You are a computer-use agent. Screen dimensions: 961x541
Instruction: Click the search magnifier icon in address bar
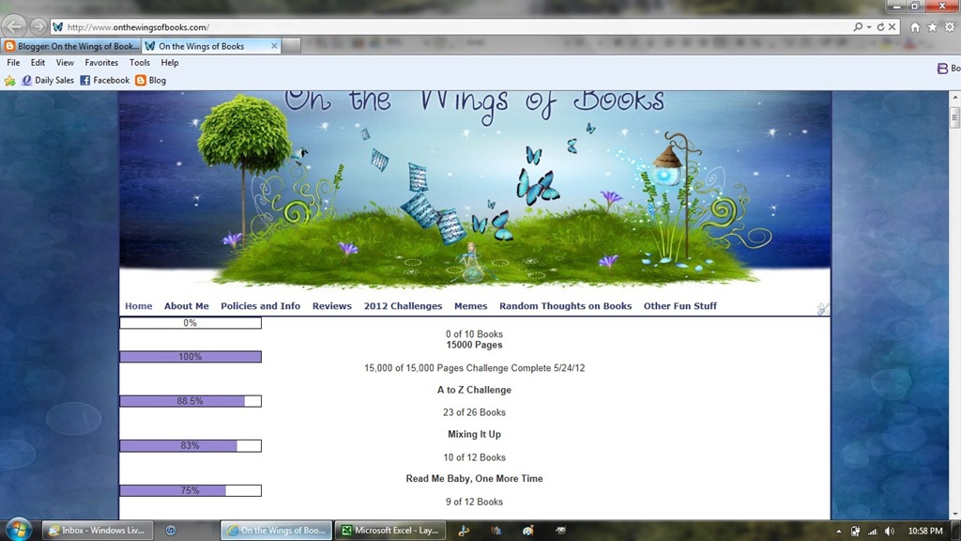[x=858, y=27]
